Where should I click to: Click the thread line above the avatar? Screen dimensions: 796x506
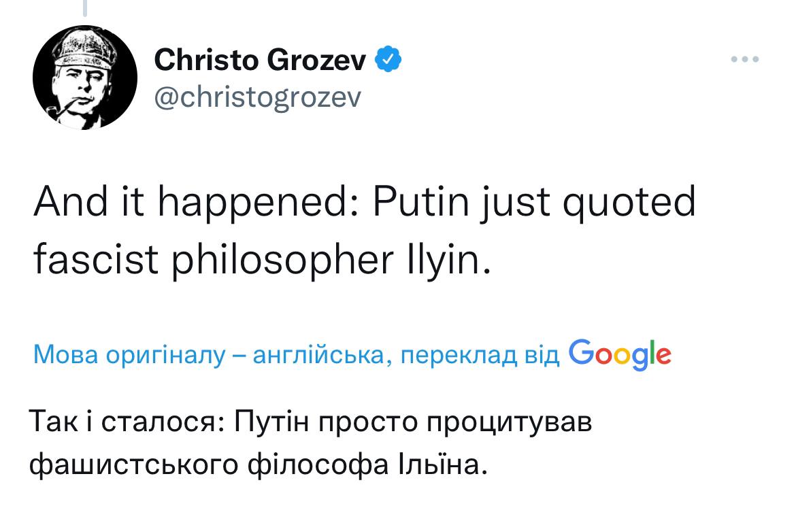(x=86, y=8)
